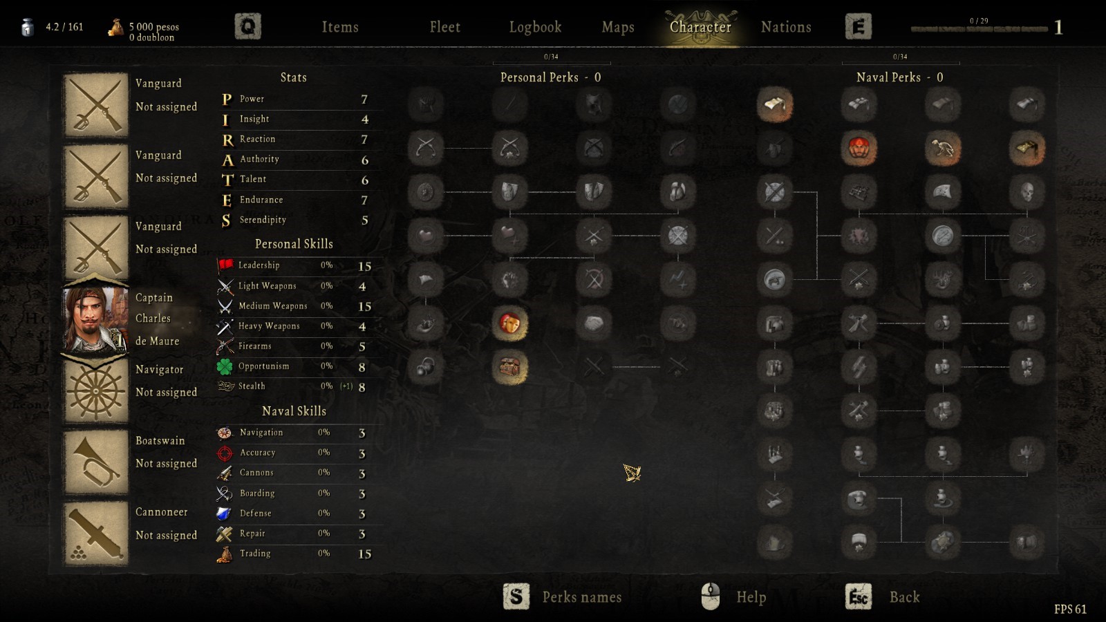Viewport: 1106px width, 622px height.
Task: Click the Navigator ship wheel slot
Action: [x=95, y=390]
